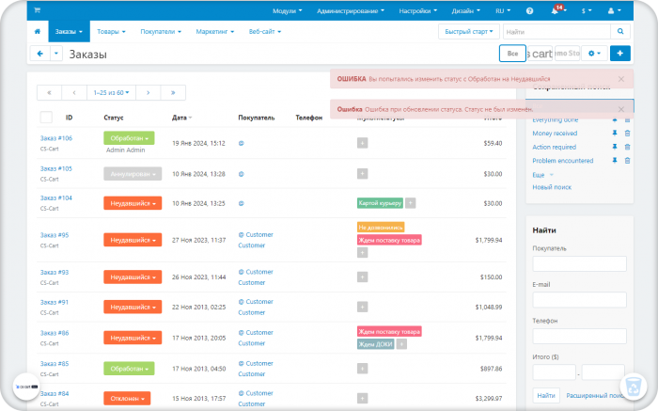
Task: Click the search magnifier button
Action: (620, 31)
